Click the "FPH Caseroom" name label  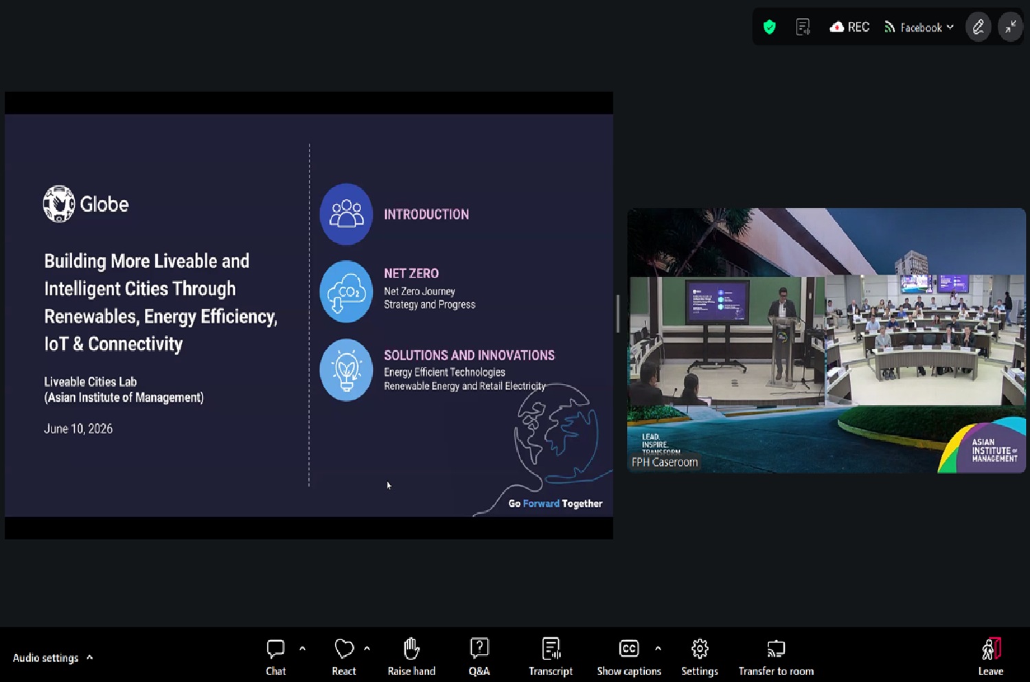pos(665,462)
